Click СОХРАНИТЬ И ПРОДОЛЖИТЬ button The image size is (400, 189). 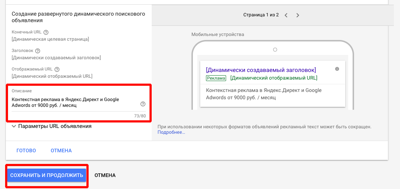pos(47,175)
